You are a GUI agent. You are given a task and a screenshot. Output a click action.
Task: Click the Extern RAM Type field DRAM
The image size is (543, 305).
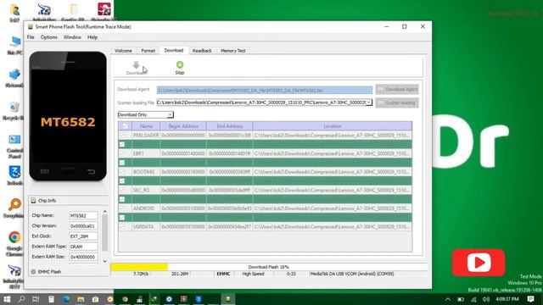coord(83,247)
